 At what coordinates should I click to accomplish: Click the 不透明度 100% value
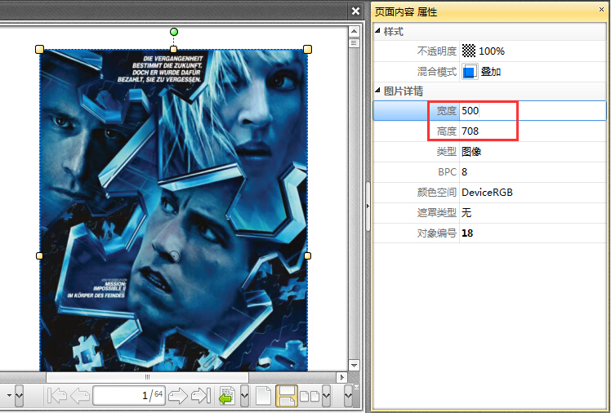coord(492,51)
